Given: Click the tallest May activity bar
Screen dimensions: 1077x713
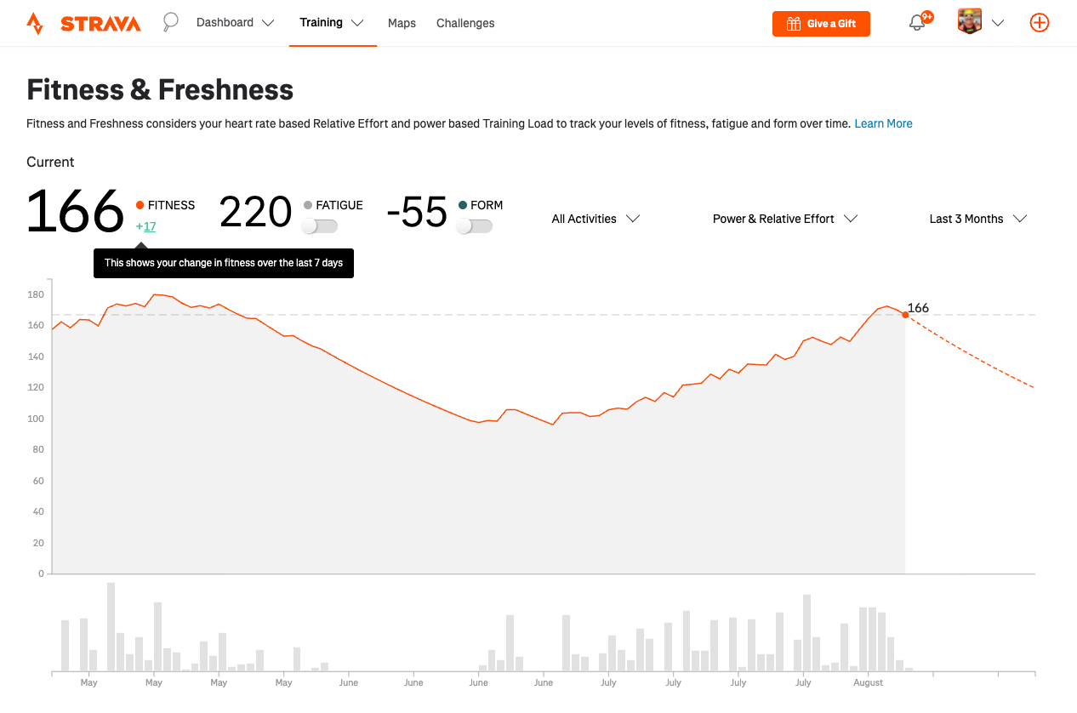Looking at the screenshot, I should click(x=111, y=627).
